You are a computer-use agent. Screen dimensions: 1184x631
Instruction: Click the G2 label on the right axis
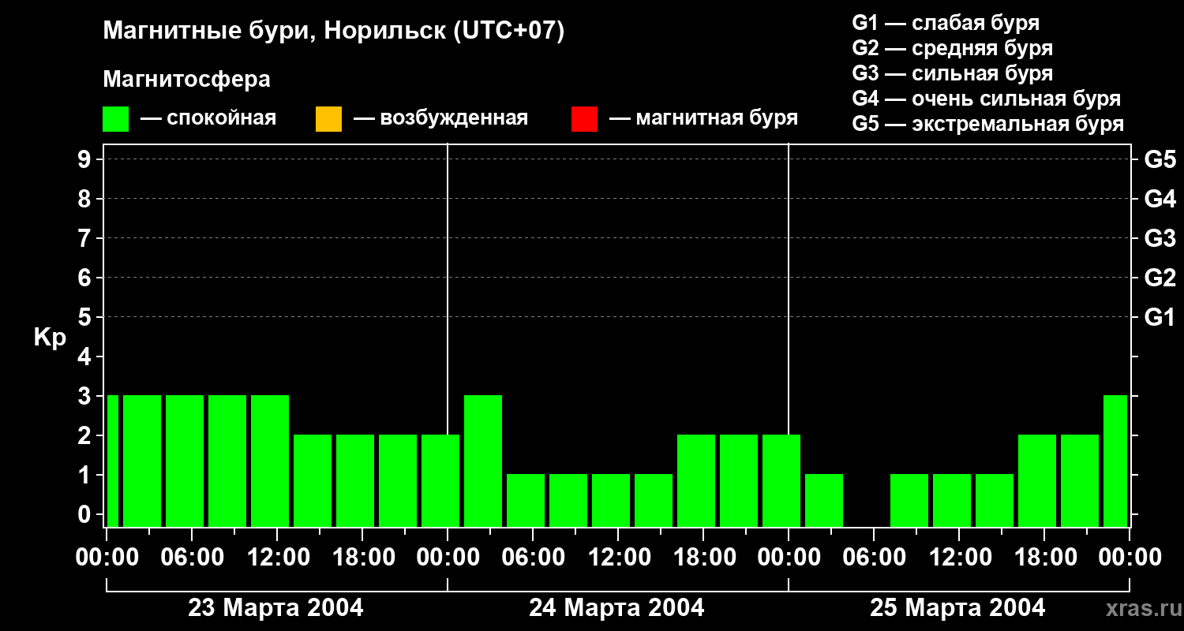pyautogui.click(x=1160, y=278)
